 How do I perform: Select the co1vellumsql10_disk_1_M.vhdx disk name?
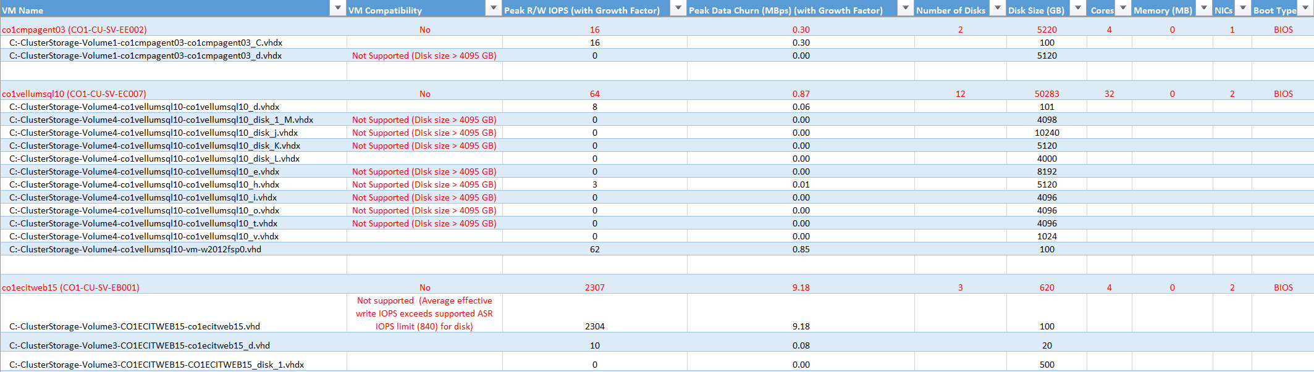point(161,120)
